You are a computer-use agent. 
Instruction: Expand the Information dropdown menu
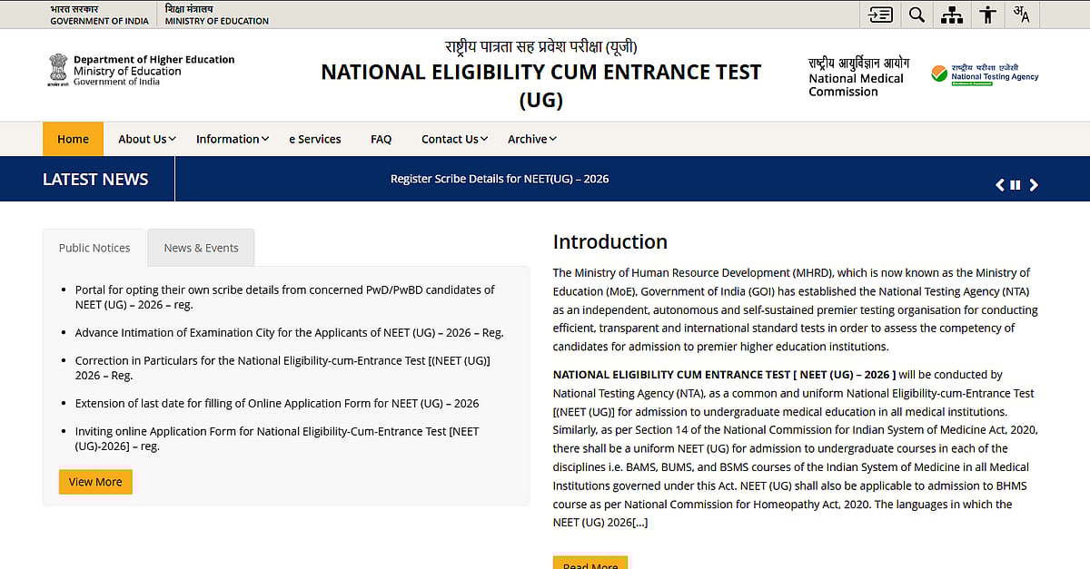[233, 139]
